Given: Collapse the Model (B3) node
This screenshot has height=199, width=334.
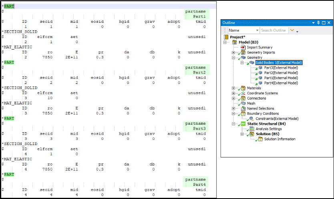Looking at the screenshot, I should (x=225, y=42).
